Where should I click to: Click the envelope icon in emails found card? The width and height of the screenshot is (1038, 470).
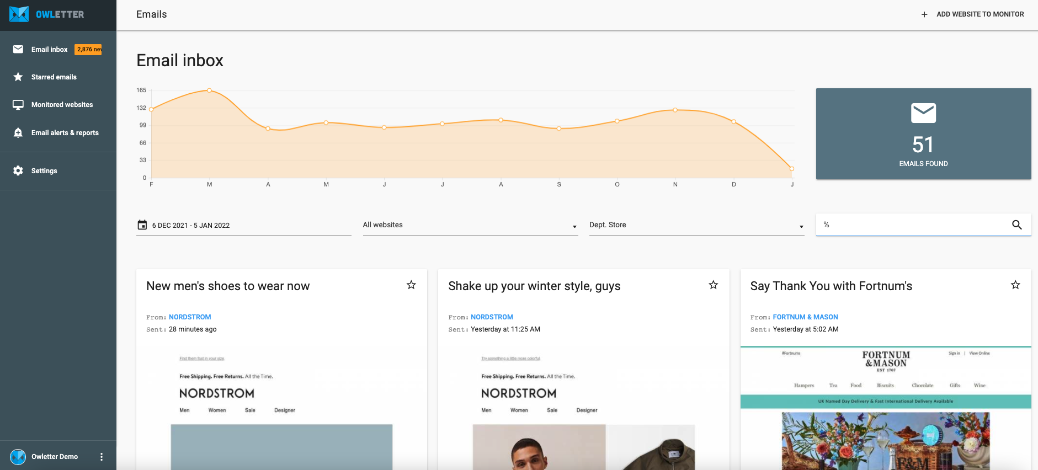tap(923, 113)
